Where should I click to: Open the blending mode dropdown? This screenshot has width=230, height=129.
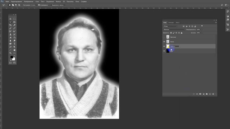(174, 29)
